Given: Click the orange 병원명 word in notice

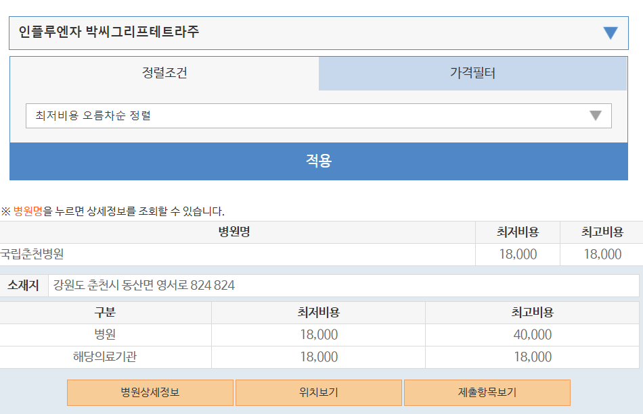Looking at the screenshot, I should coord(28,211).
